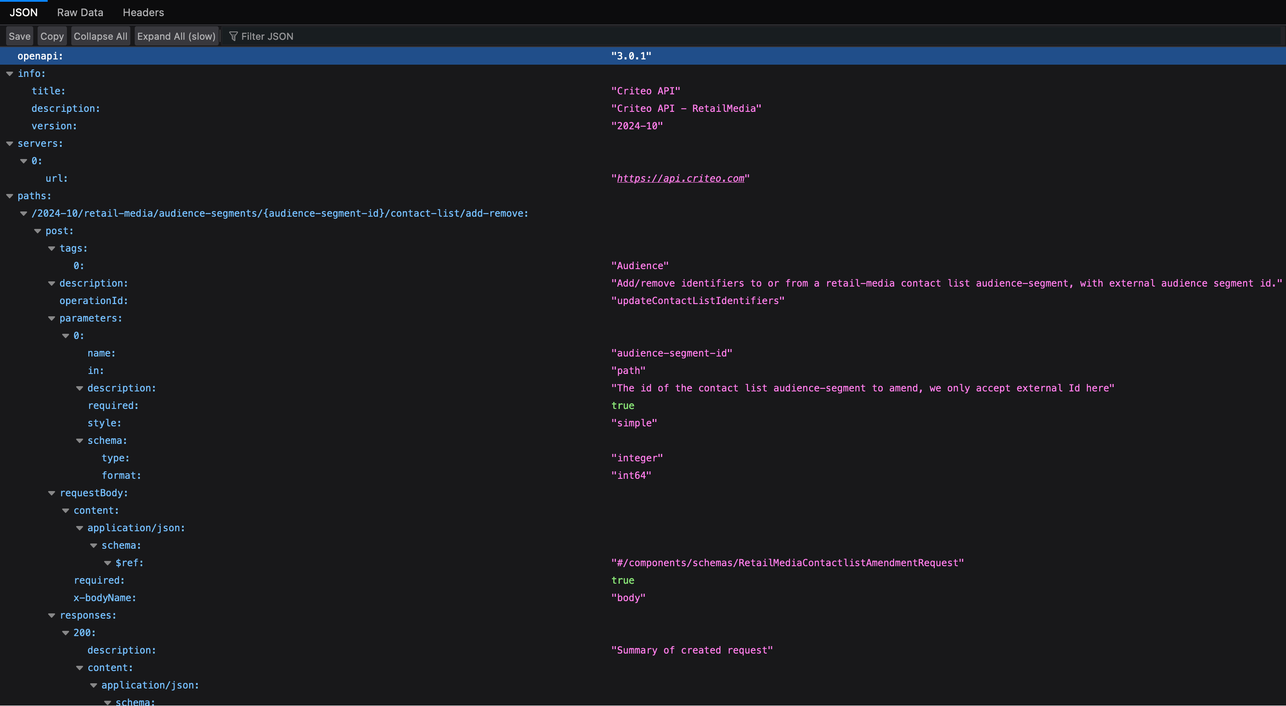Collapse the requestBody: node
This screenshot has width=1286, height=706.
(x=51, y=493)
